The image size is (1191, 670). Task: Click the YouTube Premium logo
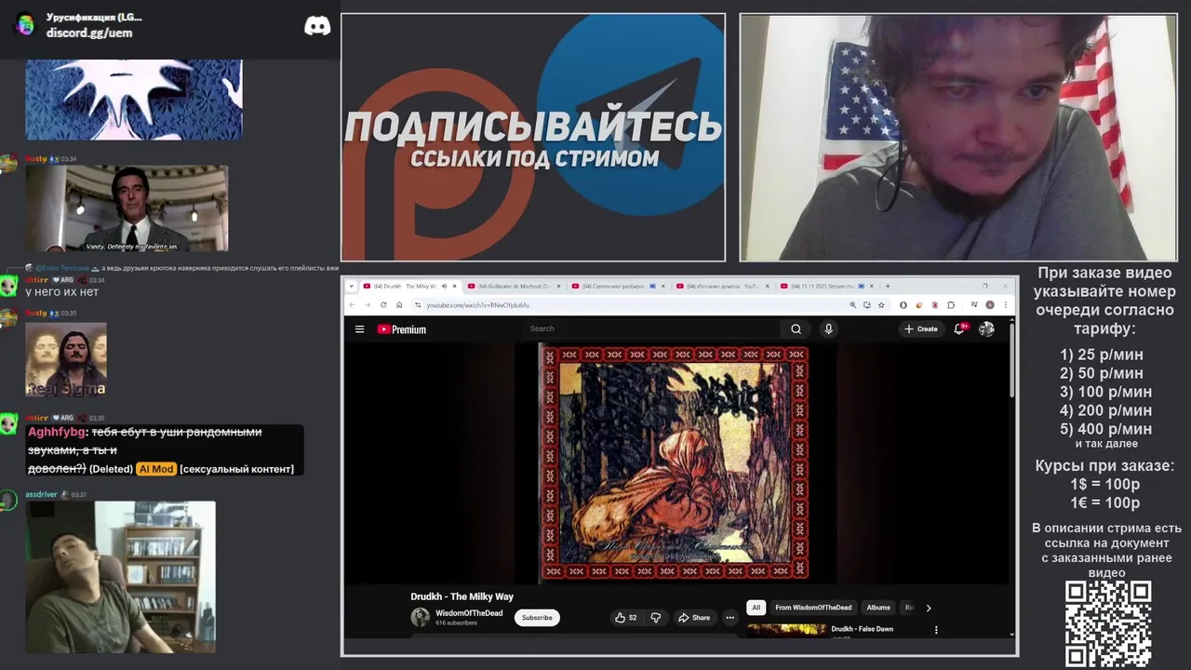(402, 328)
